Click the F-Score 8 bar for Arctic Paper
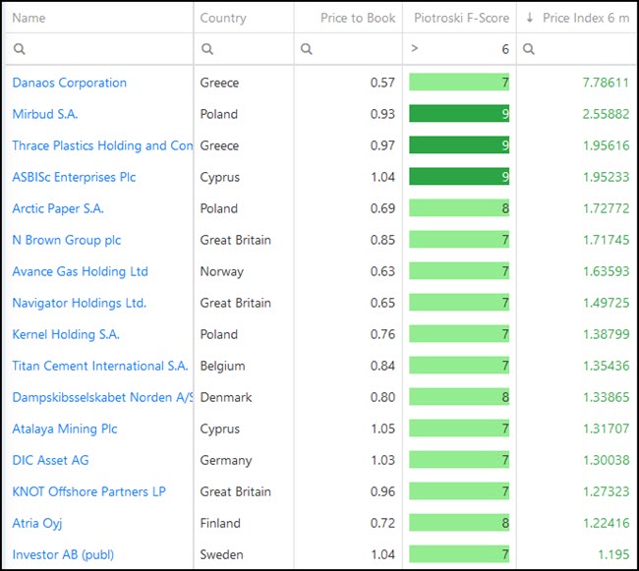Viewport: 639px width, 571px height. coord(459,208)
